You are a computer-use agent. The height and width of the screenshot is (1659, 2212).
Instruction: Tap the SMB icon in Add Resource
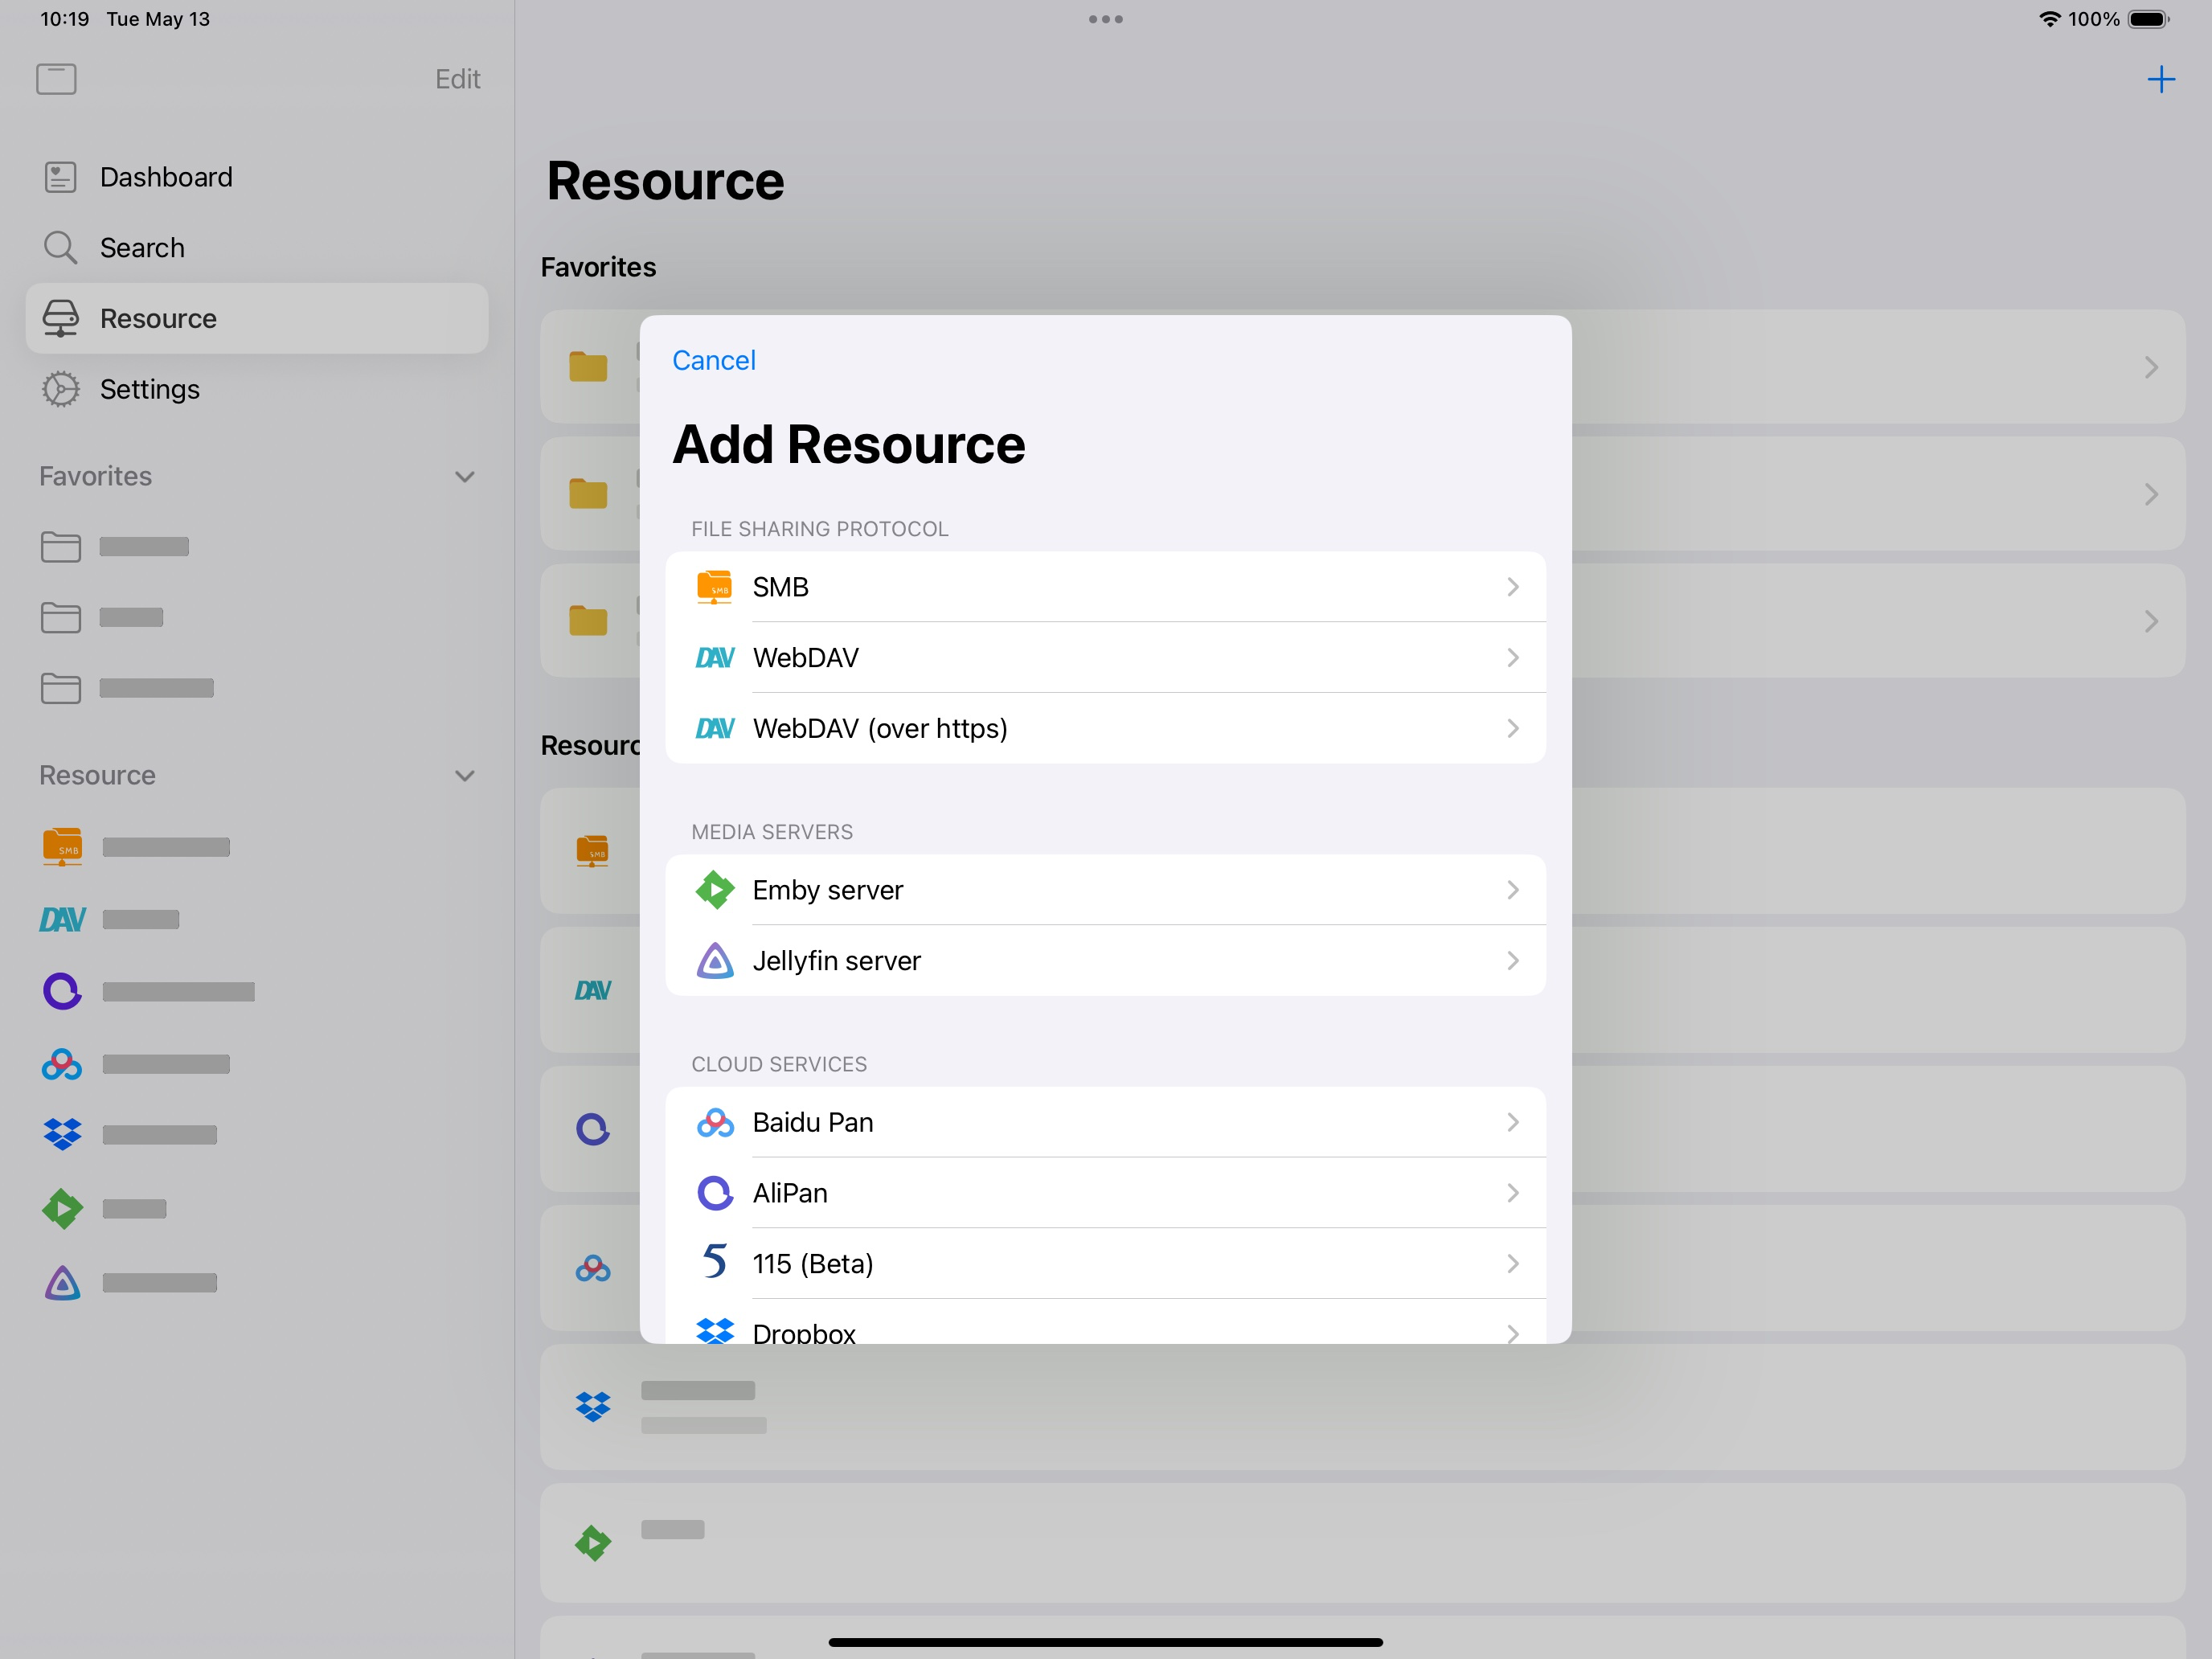click(714, 587)
